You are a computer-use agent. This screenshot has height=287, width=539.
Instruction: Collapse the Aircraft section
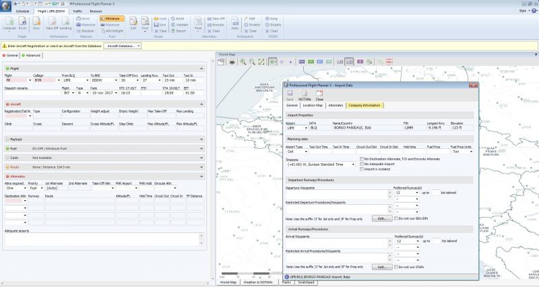pyautogui.click(x=201, y=104)
